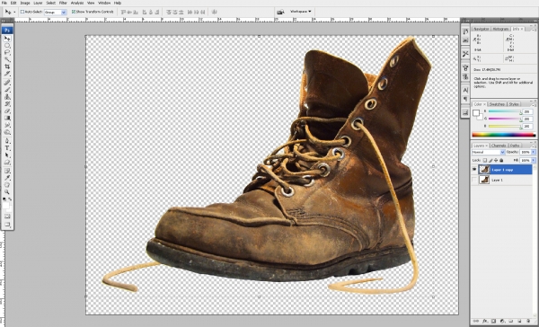Select the Blur tool
Screen dimensions: 539x327
click(x=7, y=125)
